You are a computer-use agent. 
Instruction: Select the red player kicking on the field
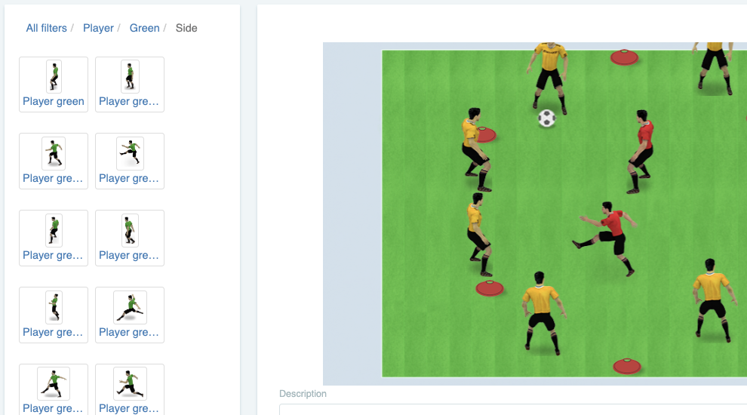pyautogui.click(x=605, y=238)
